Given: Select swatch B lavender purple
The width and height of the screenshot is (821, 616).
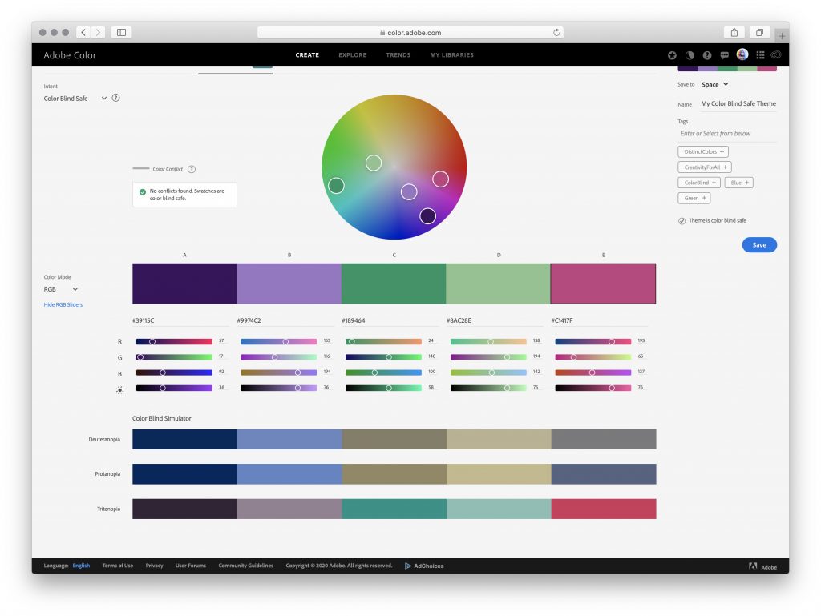Looking at the screenshot, I should 289,284.
